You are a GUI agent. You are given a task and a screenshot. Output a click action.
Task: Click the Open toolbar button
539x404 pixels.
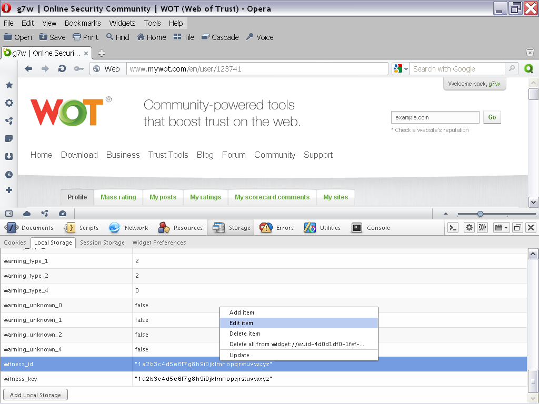[x=18, y=37]
